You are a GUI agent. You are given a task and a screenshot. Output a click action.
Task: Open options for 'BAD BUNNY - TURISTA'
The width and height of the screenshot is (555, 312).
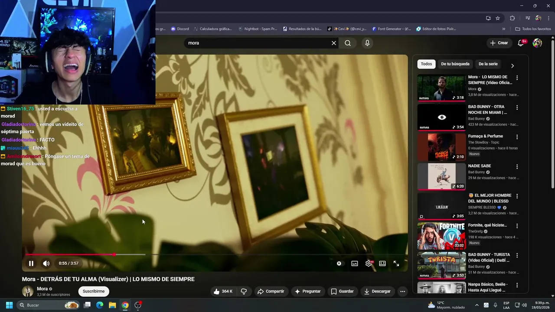coord(517,255)
